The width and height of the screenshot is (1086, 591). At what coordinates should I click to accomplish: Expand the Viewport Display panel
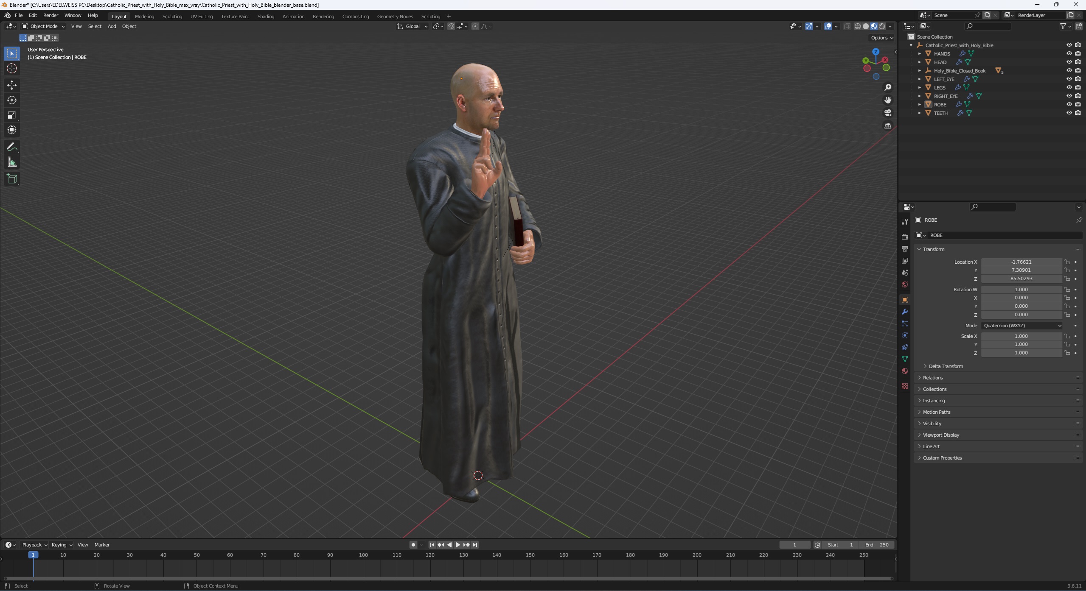940,435
